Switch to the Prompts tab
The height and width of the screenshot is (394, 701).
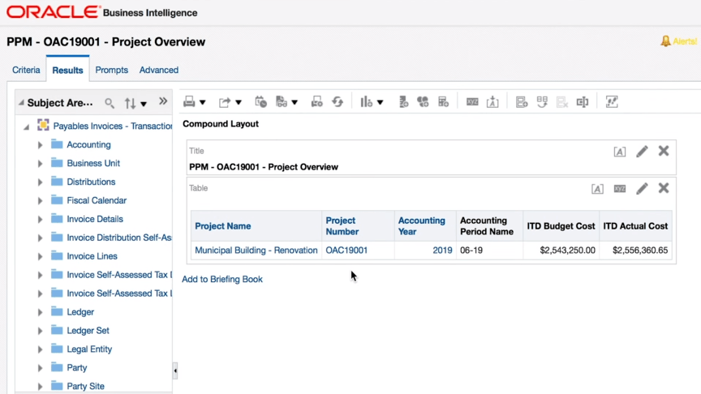click(x=111, y=71)
